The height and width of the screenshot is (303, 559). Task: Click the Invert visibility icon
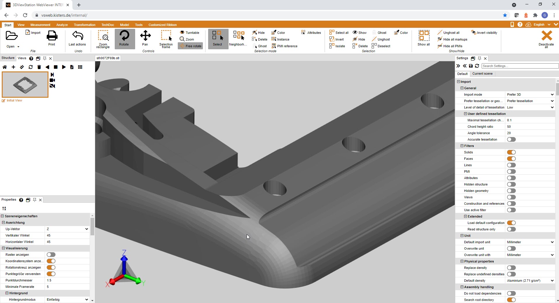coord(474,32)
